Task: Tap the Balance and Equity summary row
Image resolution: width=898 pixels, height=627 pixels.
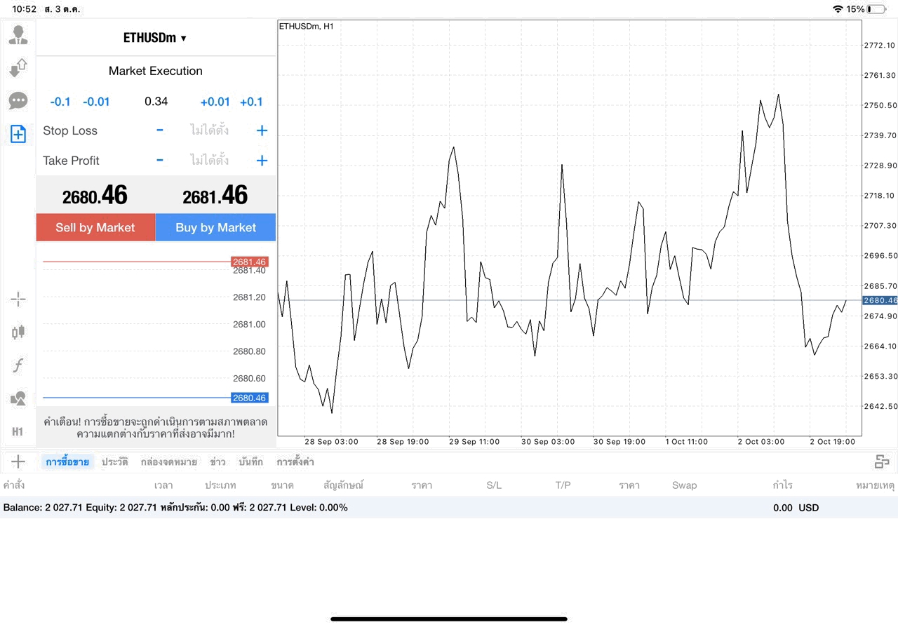Action: pos(449,508)
